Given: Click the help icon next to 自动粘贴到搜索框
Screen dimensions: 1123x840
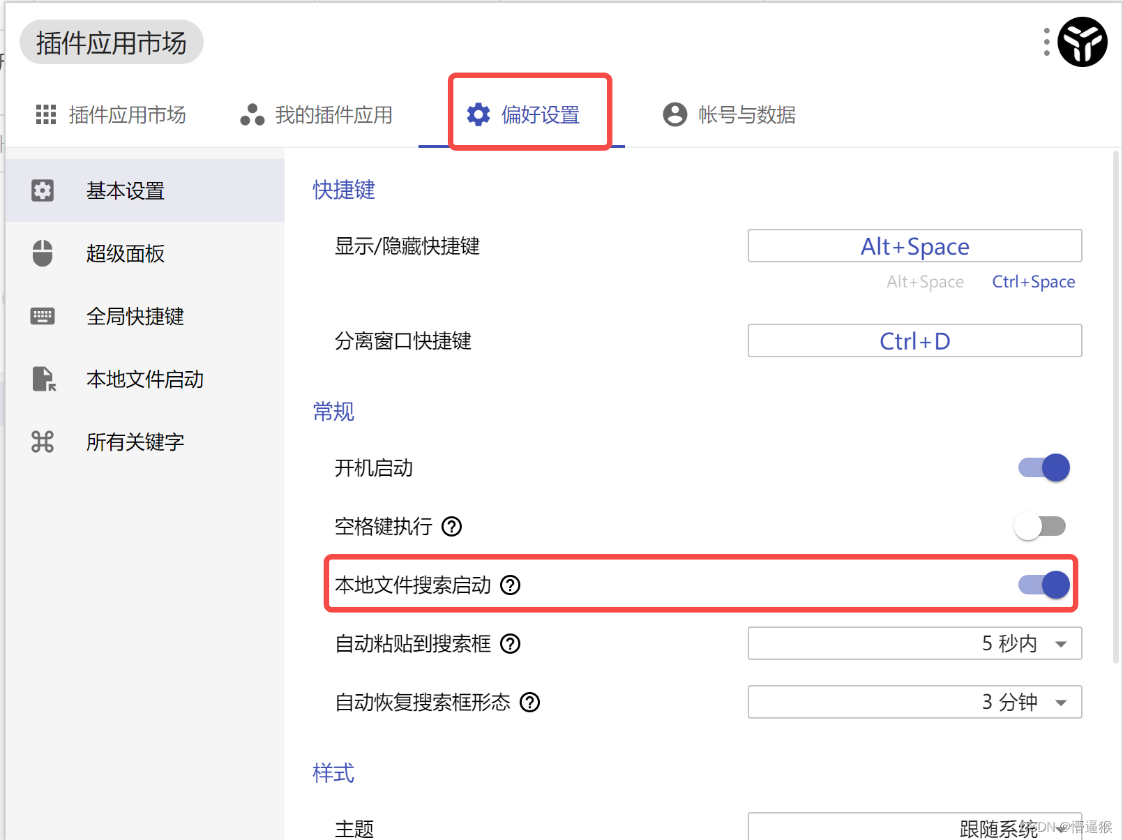Looking at the screenshot, I should (x=511, y=643).
